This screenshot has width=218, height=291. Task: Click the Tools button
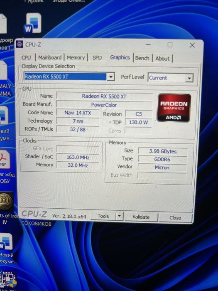tap(103, 216)
